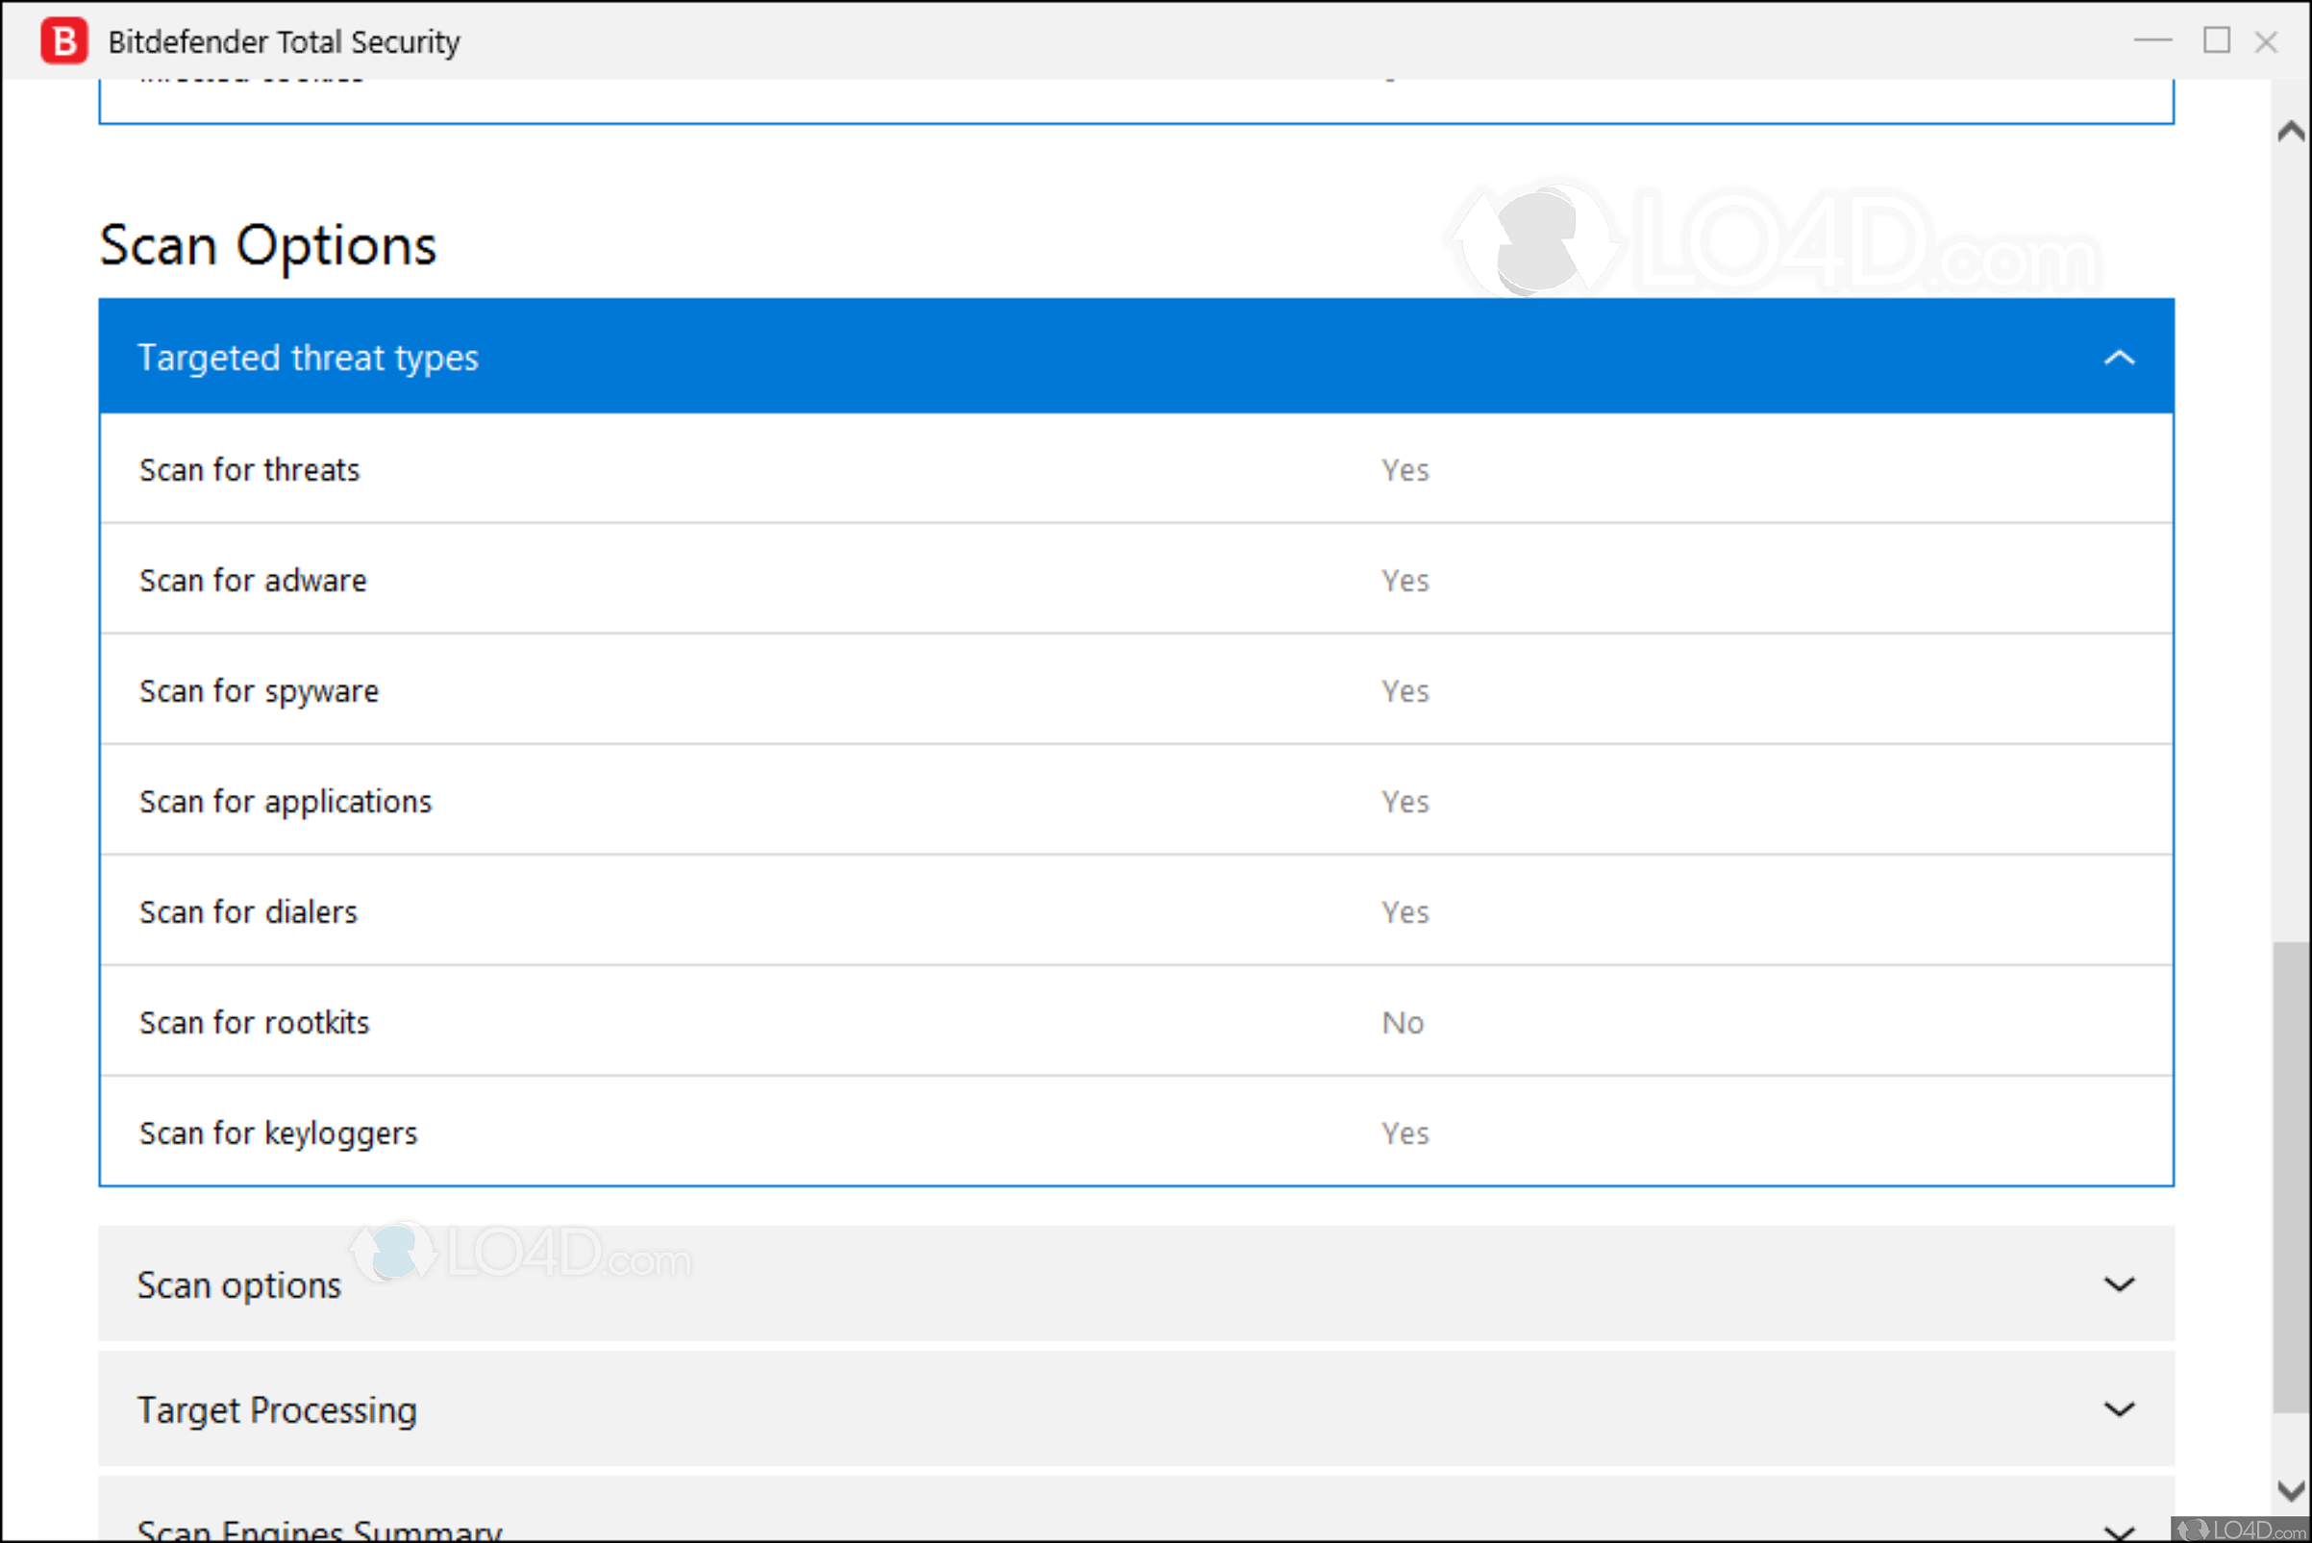Click the No value for Scan for rootkits
This screenshot has height=1543, width=2312.
point(1401,1023)
